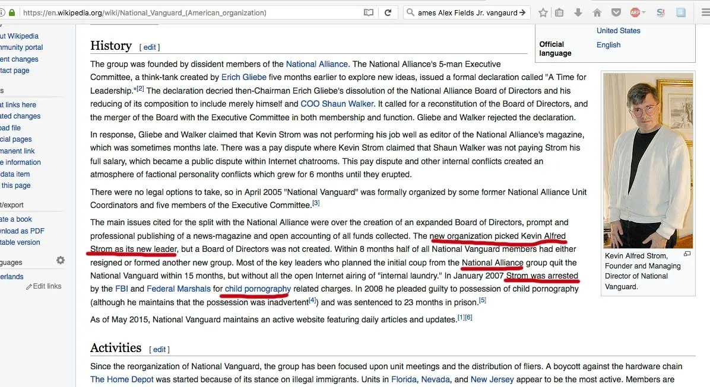Open underlined National Alliance link in fourth paragraph
Viewport: 710px width, 387px height.
tap(492, 263)
